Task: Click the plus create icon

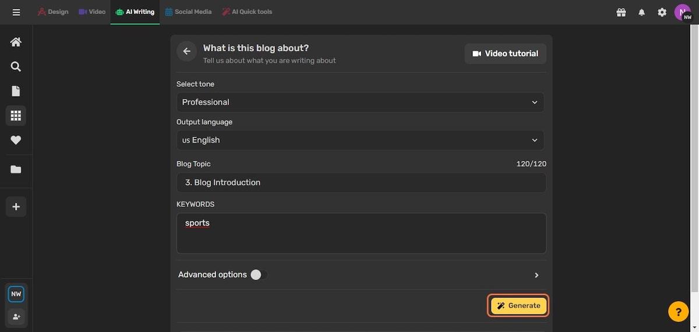Action: coord(16,207)
